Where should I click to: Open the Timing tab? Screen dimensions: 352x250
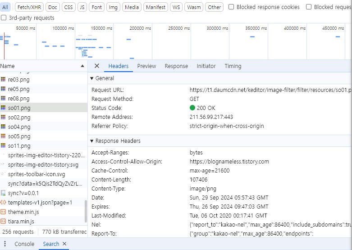(233, 66)
